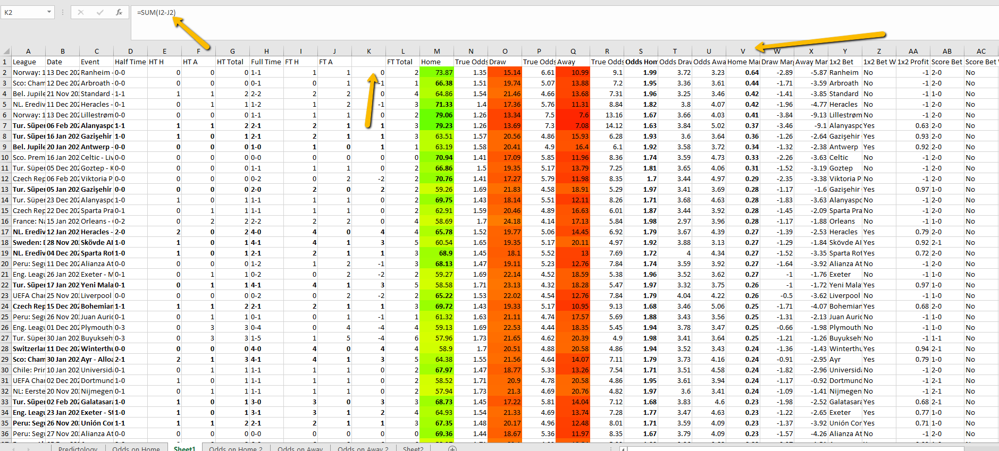Image resolution: width=999 pixels, height=451 pixels.
Task: Click the HT Total header cell
Action: (x=233, y=62)
